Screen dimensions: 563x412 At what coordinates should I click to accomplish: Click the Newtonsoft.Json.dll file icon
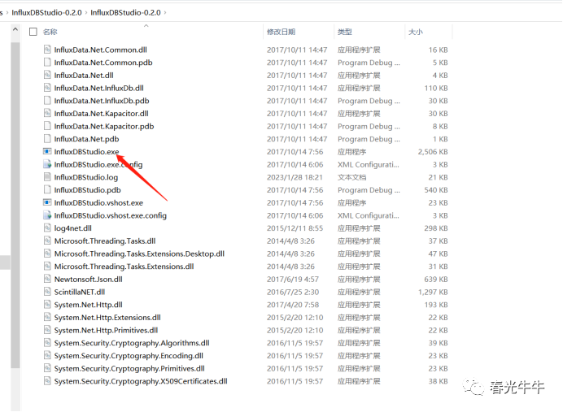(47, 279)
